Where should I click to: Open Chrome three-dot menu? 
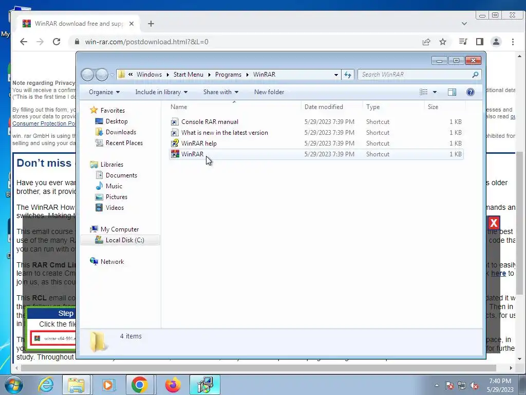pyautogui.click(x=513, y=42)
